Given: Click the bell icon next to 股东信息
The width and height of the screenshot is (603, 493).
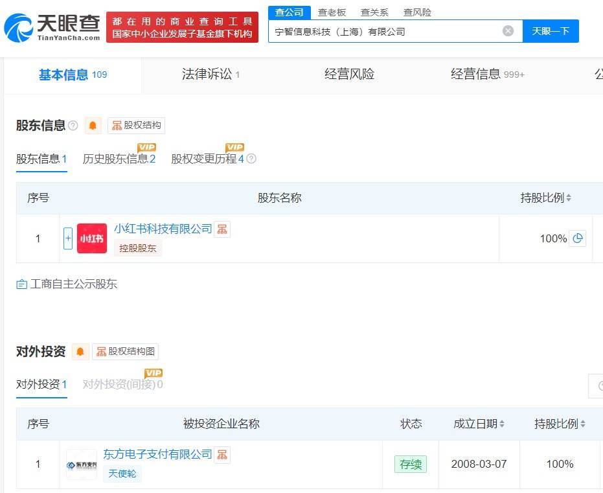Looking at the screenshot, I should click(x=93, y=126).
